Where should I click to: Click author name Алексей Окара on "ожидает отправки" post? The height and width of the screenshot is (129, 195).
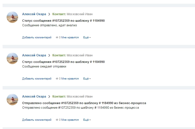point(34,55)
